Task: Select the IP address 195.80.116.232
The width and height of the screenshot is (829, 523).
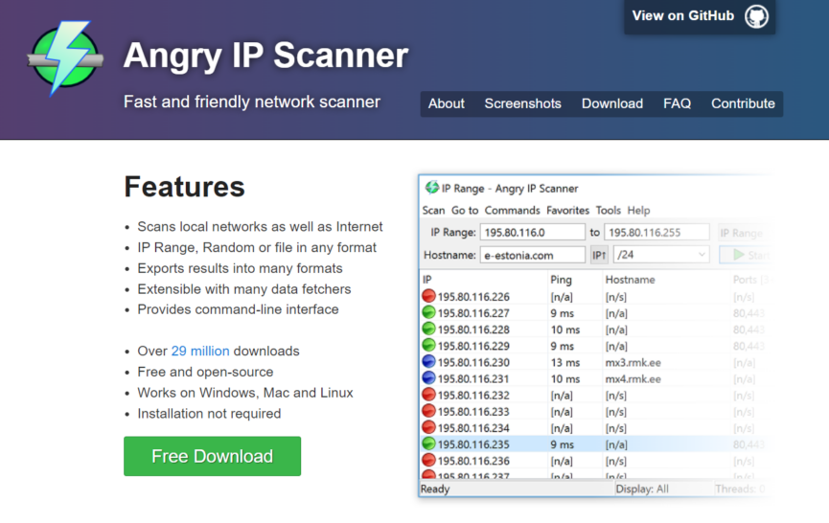Action: click(473, 396)
